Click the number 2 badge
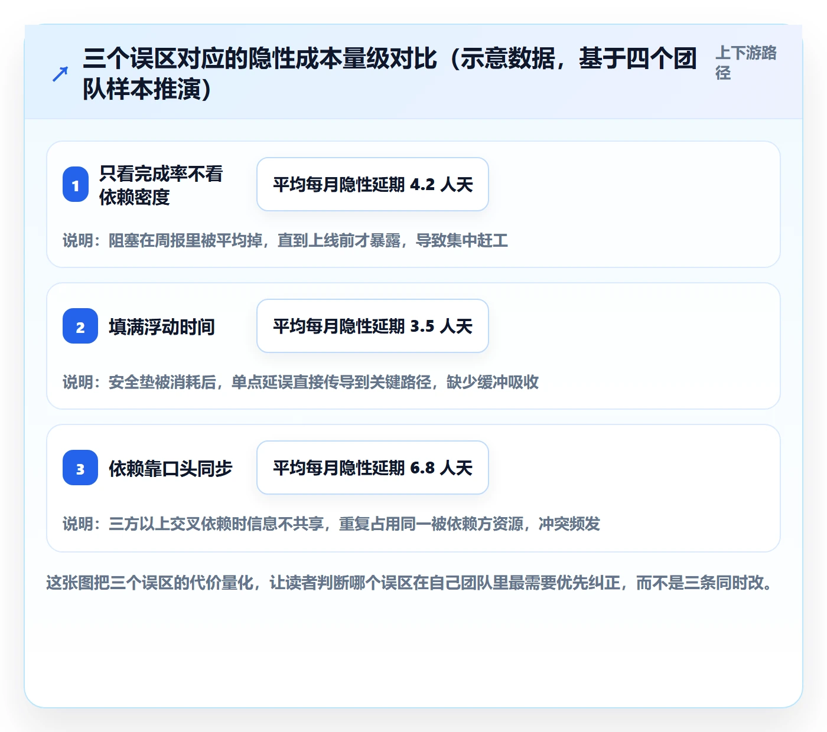Viewport: 827px width, 732px height. point(80,326)
